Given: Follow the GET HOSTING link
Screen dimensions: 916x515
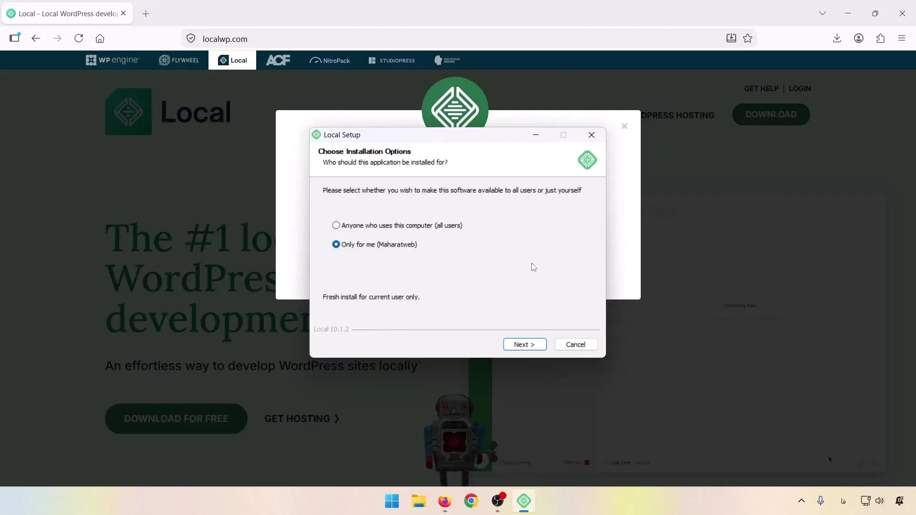Looking at the screenshot, I should [x=302, y=419].
